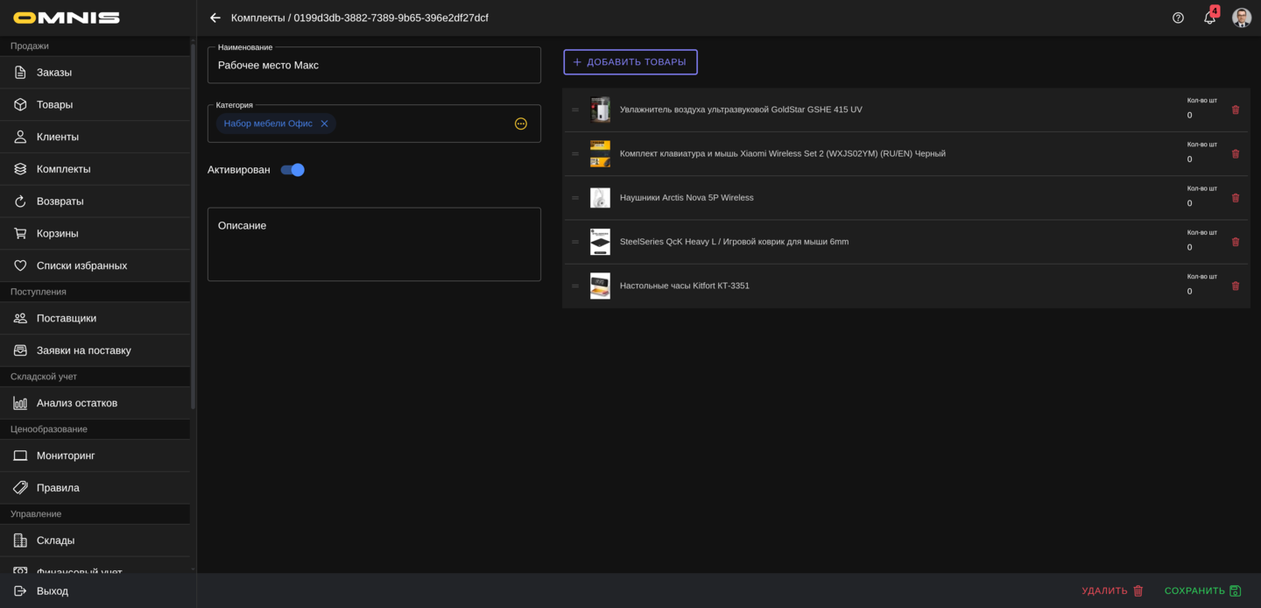
Task: Remove Arctis Nova 5P headphones from kit
Action: (1236, 198)
